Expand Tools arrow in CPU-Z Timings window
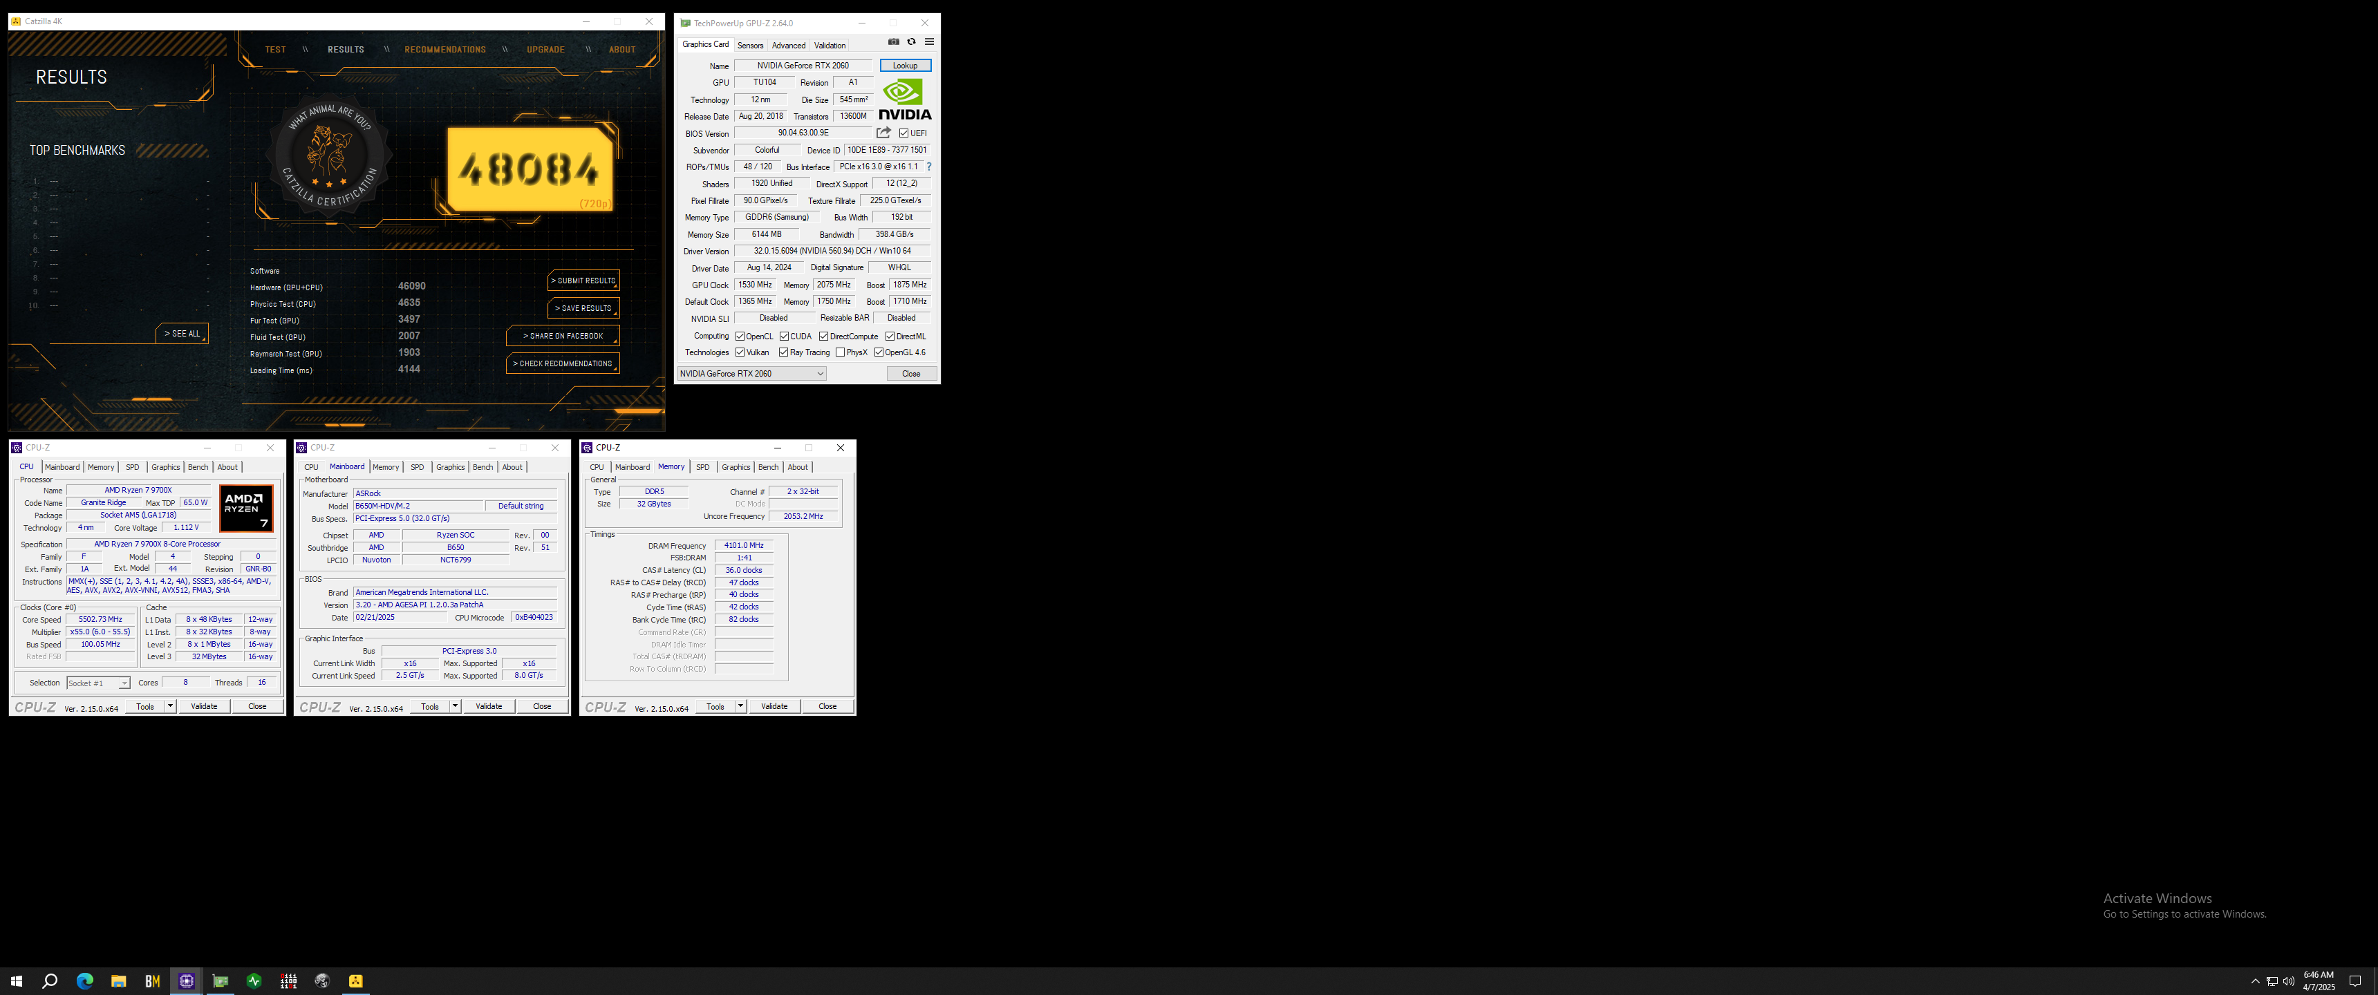 click(740, 706)
